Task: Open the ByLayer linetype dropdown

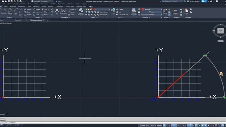Action: tap(151, 15)
